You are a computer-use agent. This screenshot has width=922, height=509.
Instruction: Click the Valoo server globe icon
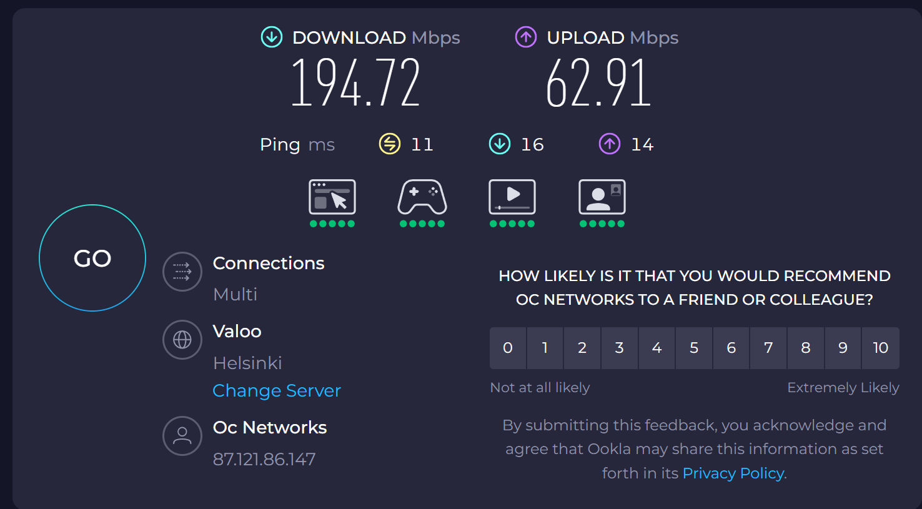coord(182,340)
